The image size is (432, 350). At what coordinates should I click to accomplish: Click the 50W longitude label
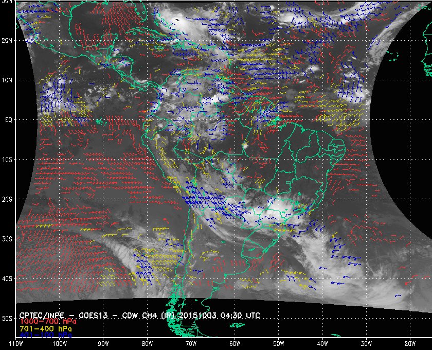pyautogui.click(x=279, y=344)
